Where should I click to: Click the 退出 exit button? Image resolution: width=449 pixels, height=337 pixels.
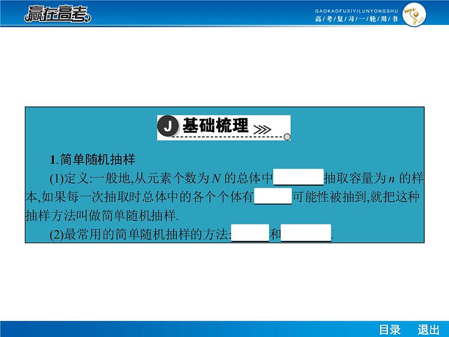coord(429,330)
